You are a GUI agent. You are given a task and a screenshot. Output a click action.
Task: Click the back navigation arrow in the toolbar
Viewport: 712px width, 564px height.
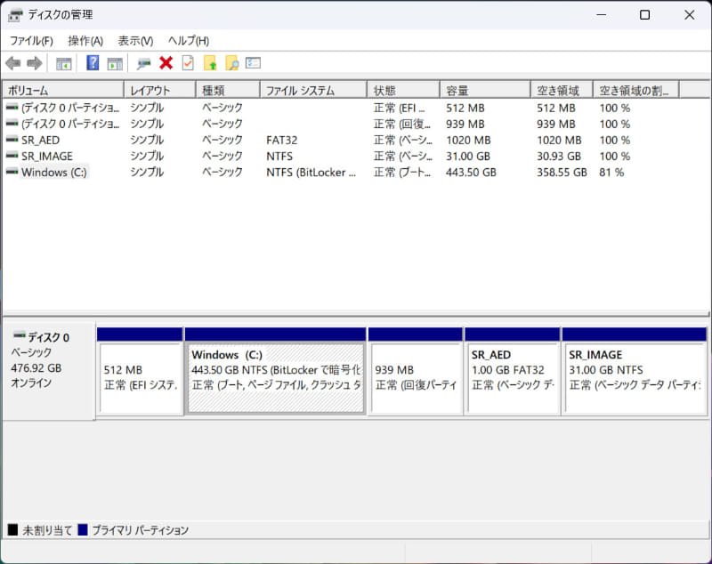tap(12, 62)
